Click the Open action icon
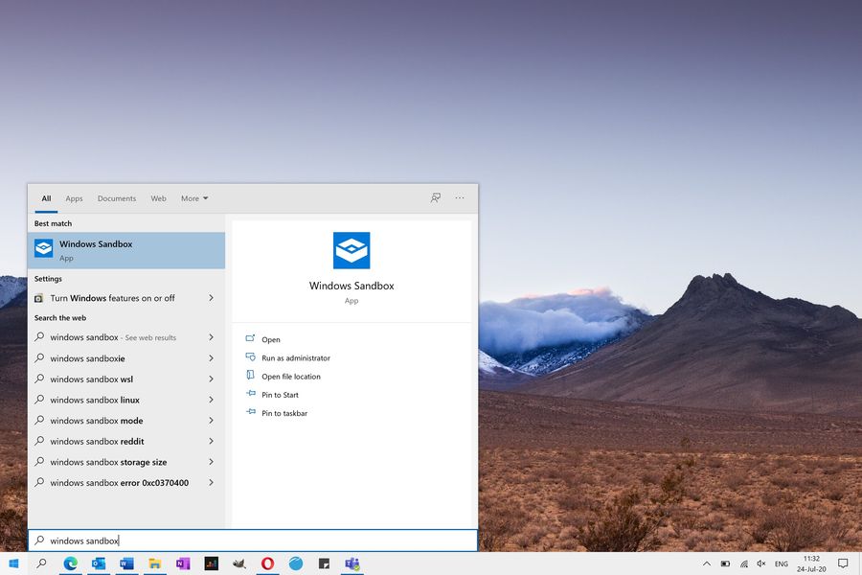Image resolution: width=862 pixels, height=575 pixels. (x=250, y=338)
